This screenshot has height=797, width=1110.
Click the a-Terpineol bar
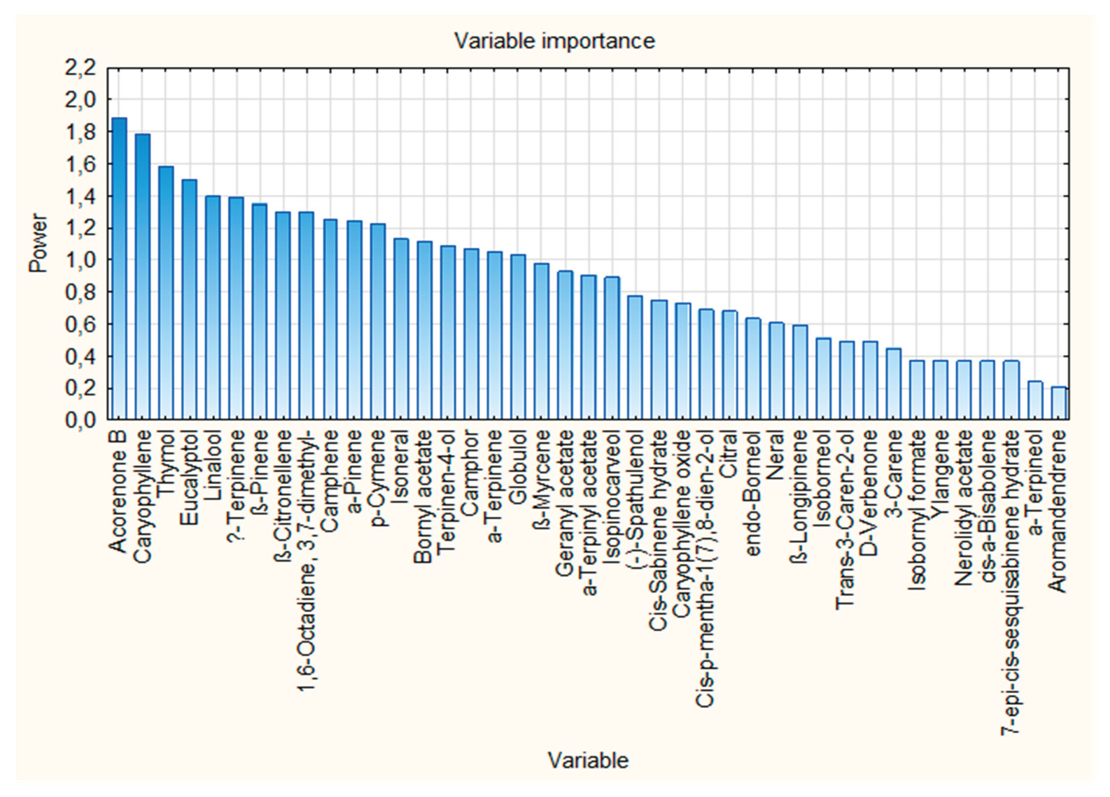click(1036, 400)
